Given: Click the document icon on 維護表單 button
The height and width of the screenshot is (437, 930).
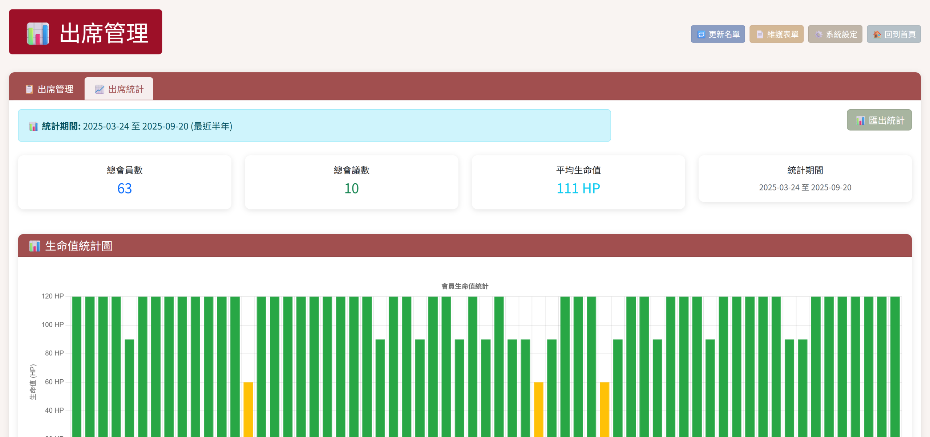Looking at the screenshot, I should pos(760,34).
